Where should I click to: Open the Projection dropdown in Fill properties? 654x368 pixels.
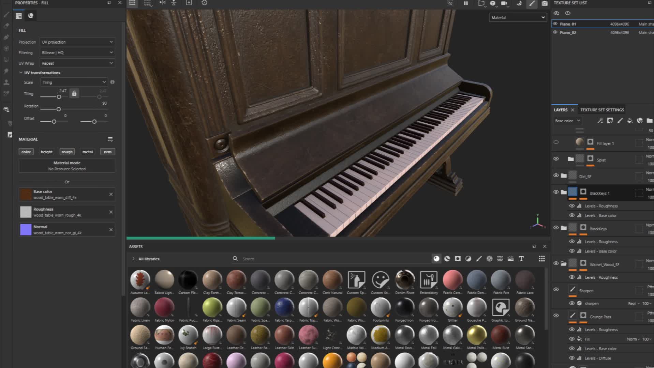[77, 42]
